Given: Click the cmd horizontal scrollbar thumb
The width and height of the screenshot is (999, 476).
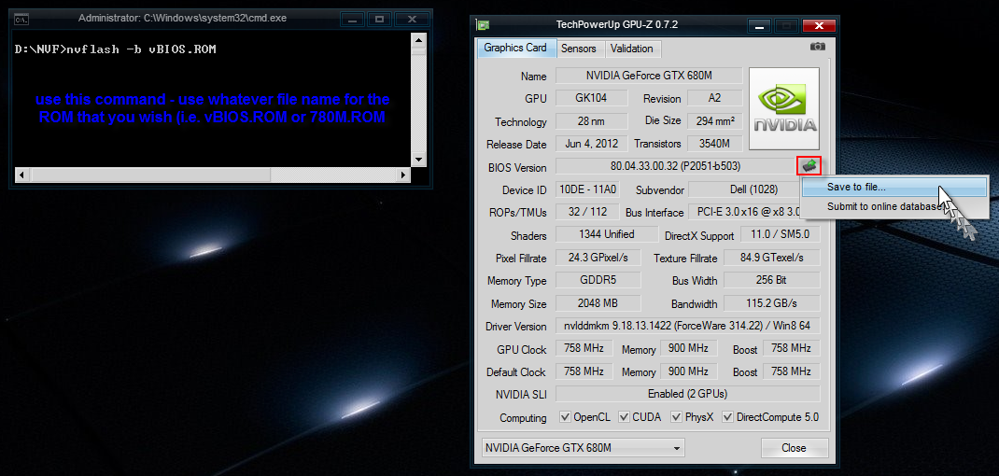Looking at the screenshot, I should pos(150,174).
